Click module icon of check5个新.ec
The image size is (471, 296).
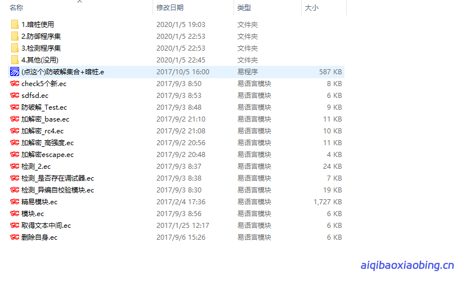[x=15, y=83]
